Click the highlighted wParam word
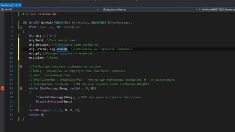Screen dimensions: 235x132 (x=62, y=49)
